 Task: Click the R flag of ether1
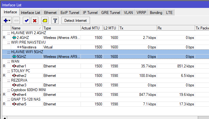tap(4, 66)
